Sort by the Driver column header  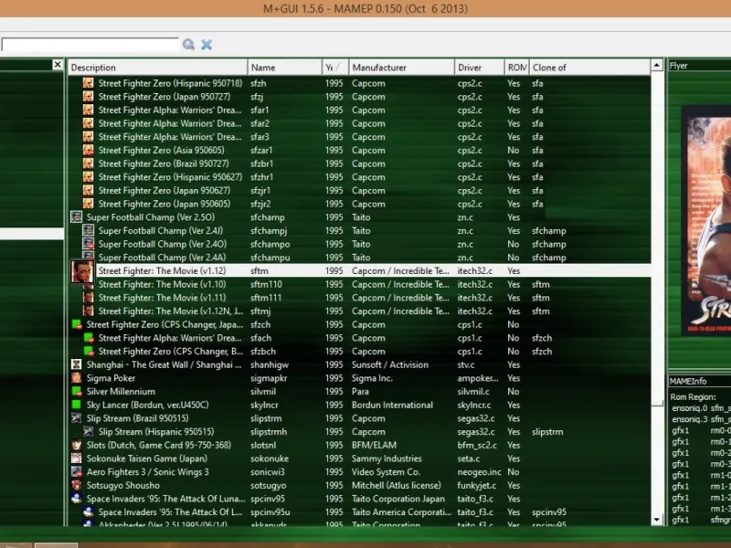click(x=479, y=68)
